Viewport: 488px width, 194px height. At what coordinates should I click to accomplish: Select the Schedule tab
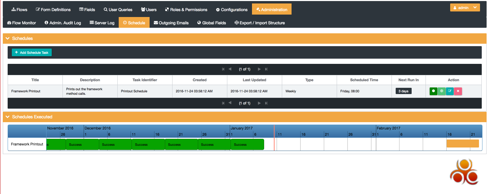coord(134,23)
